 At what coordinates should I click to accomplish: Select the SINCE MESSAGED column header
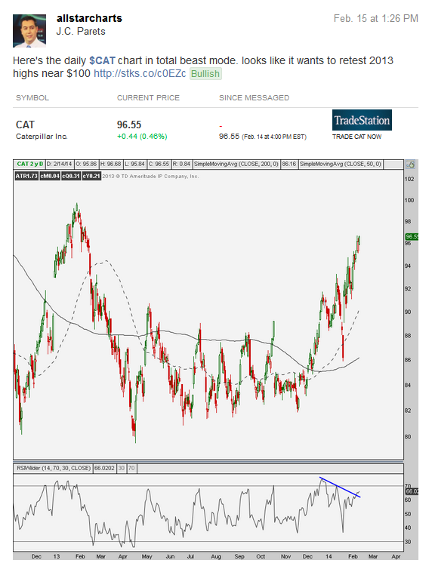click(254, 98)
